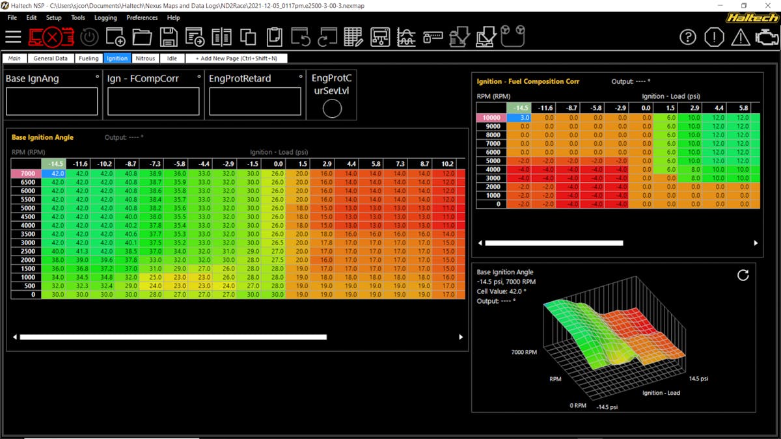Open the Logging menu
The image size is (781, 439).
pos(105,18)
